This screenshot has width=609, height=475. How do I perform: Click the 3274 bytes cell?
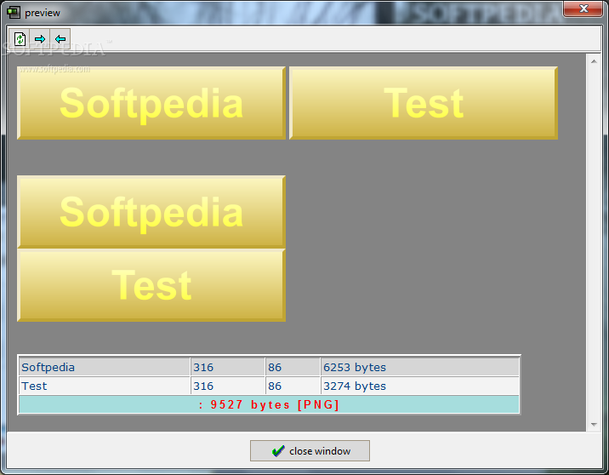click(x=420, y=386)
